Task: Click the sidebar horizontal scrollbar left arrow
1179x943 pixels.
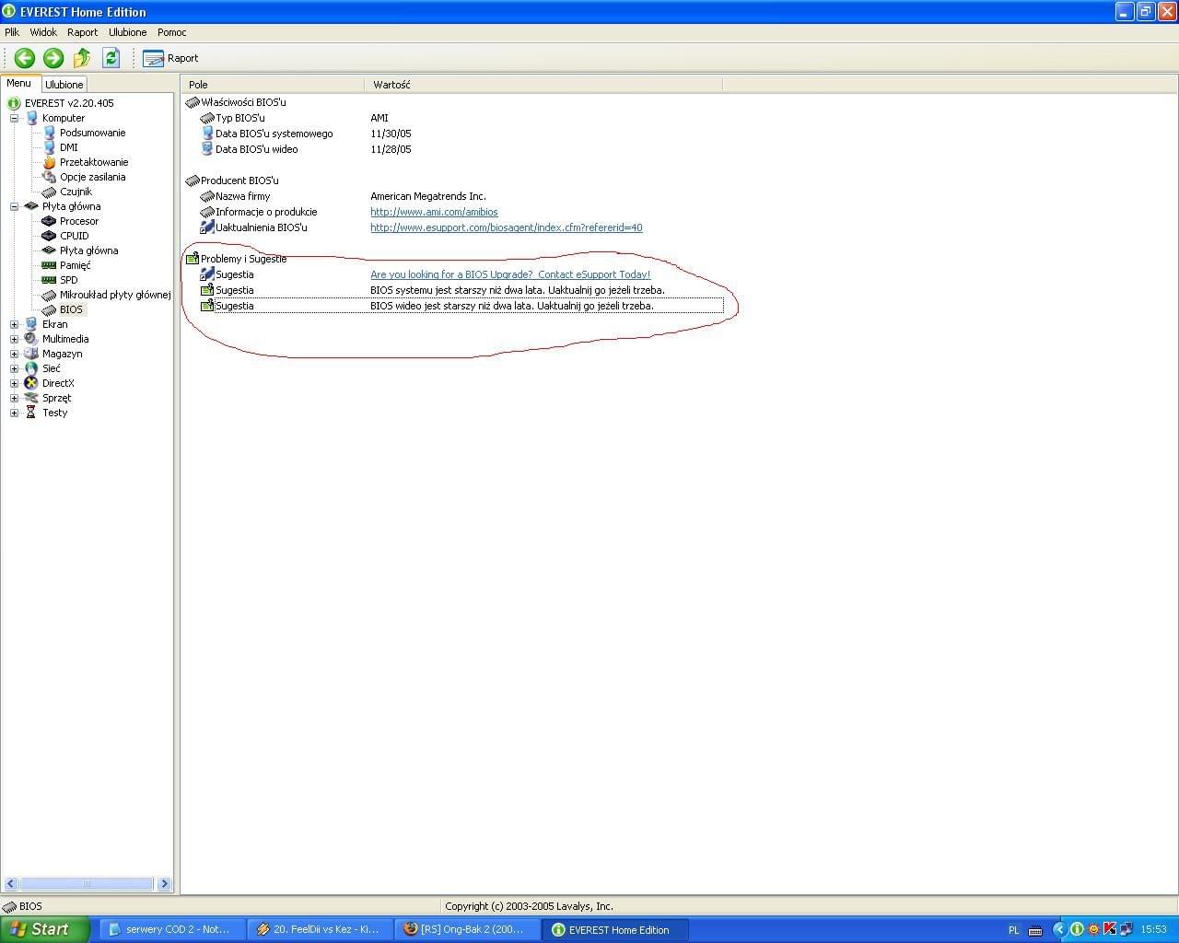Action: coord(10,883)
